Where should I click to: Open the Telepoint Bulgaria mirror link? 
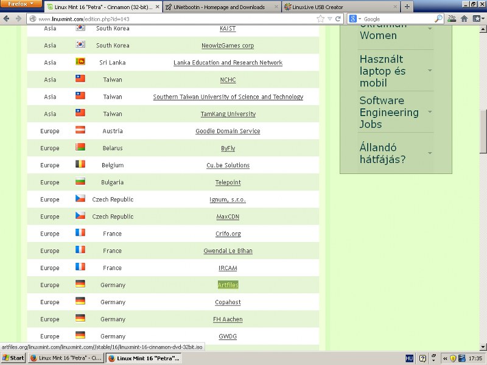pyautogui.click(x=228, y=182)
